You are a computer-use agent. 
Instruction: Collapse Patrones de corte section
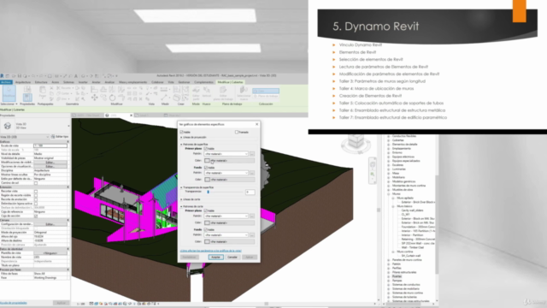tap(181, 206)
